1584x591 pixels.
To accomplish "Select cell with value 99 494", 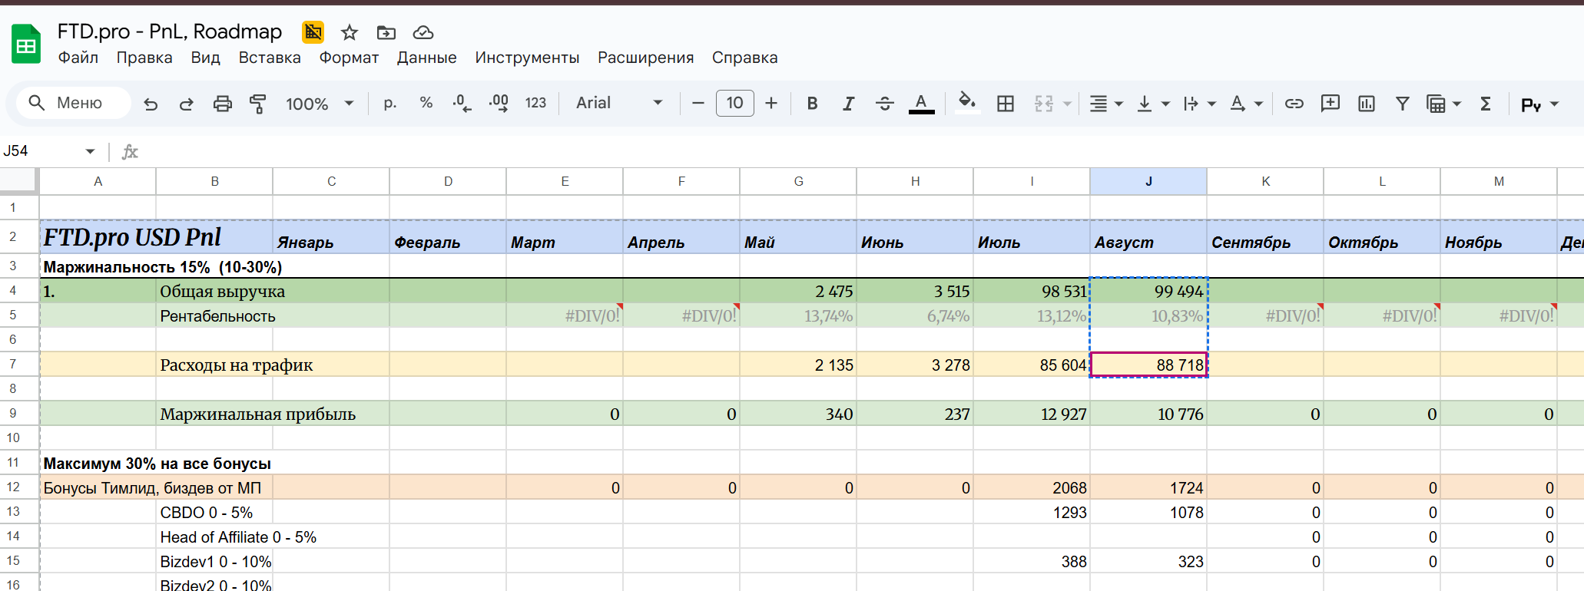I will (1148, 291).
